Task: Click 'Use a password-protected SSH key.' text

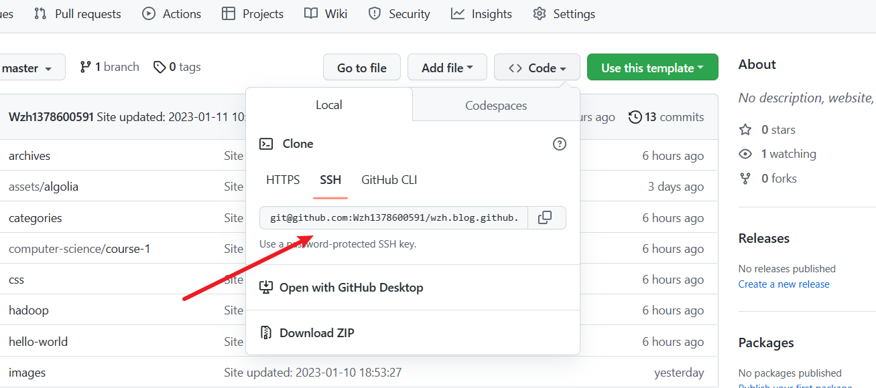Action: pos(338,244)
